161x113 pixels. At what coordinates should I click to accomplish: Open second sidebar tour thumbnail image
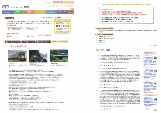tap(155, 71)
